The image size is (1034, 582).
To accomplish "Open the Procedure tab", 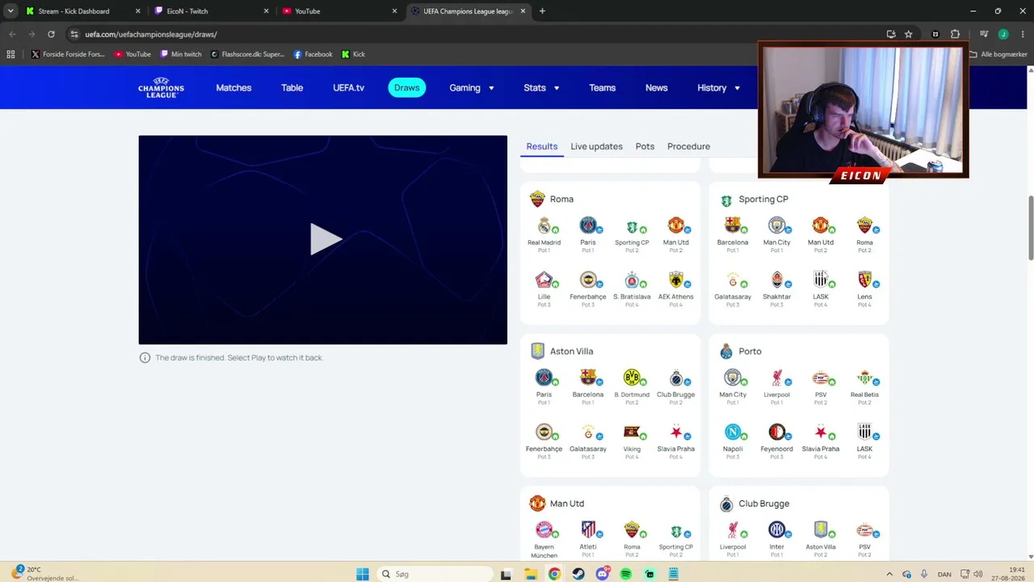I will (x=688, y=146).
